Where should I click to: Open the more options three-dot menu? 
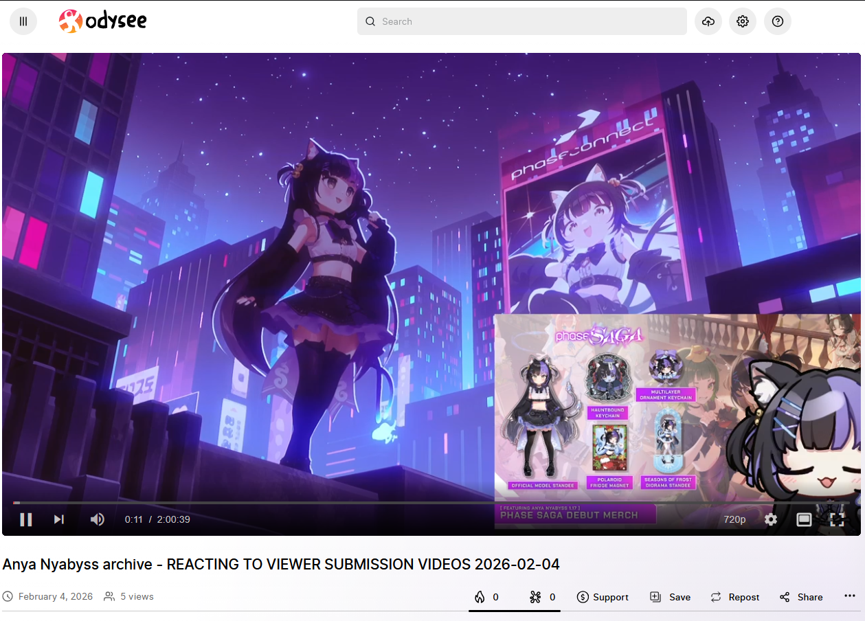click(850, 596)
